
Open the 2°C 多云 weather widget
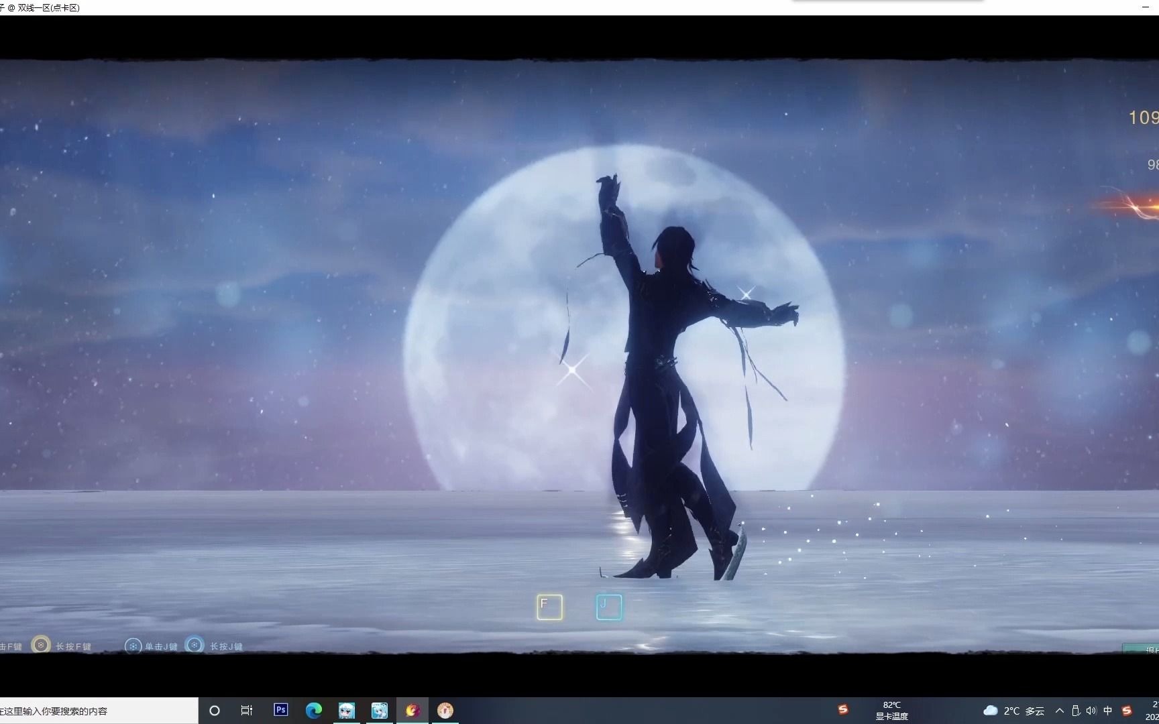tap(1013, 711)
